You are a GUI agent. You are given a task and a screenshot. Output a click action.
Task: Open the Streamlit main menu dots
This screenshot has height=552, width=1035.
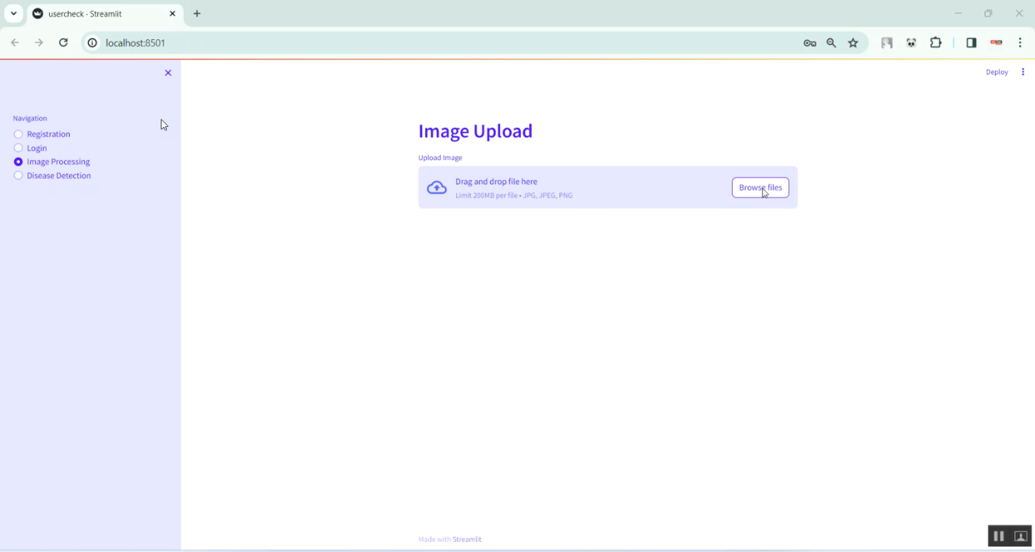1023,72
